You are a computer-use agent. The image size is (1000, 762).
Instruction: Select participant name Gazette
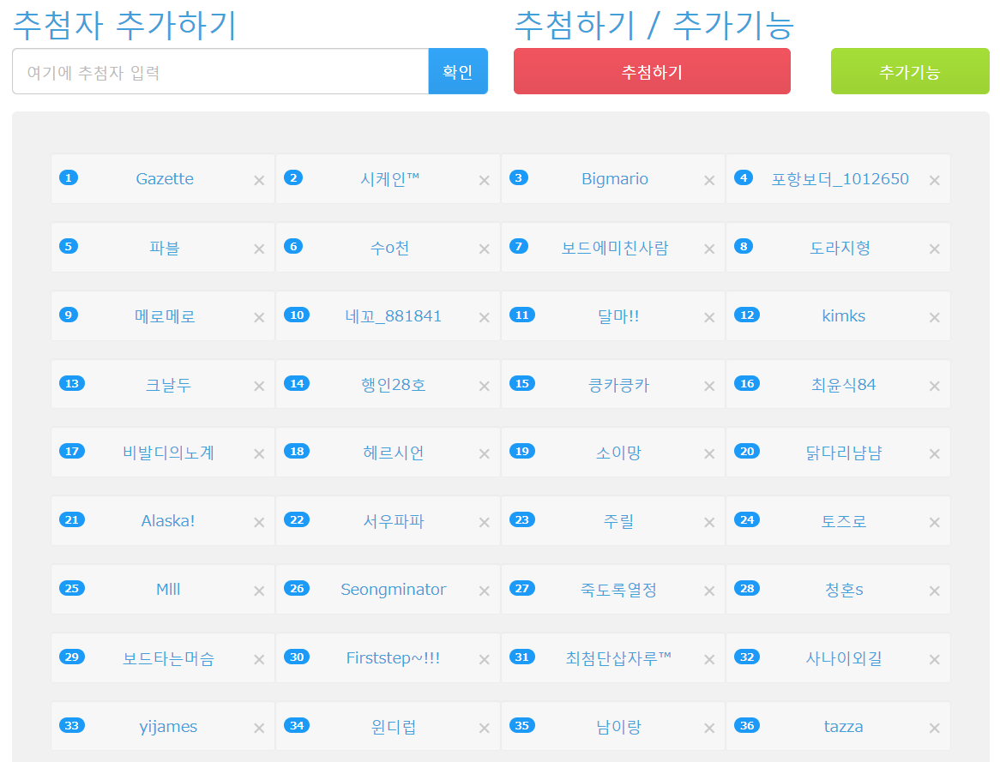pyautogui.click(x=165, y=178)
